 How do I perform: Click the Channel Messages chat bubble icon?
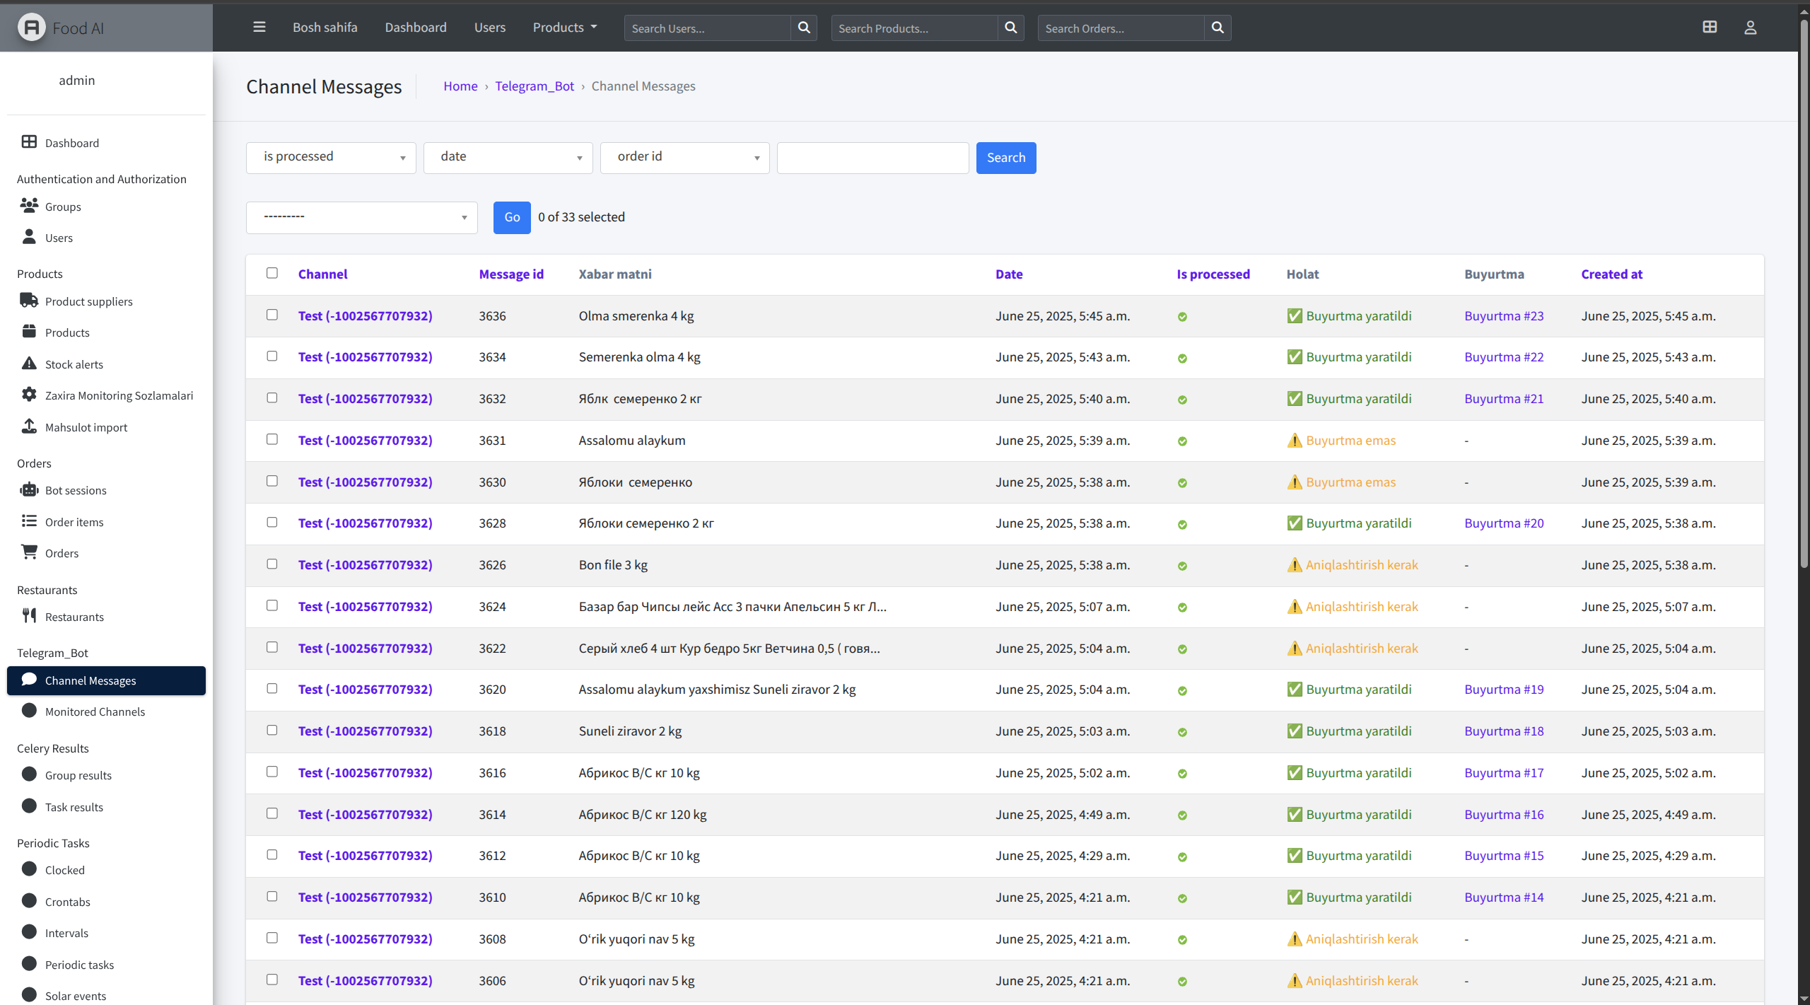click(x=29, y=680)
